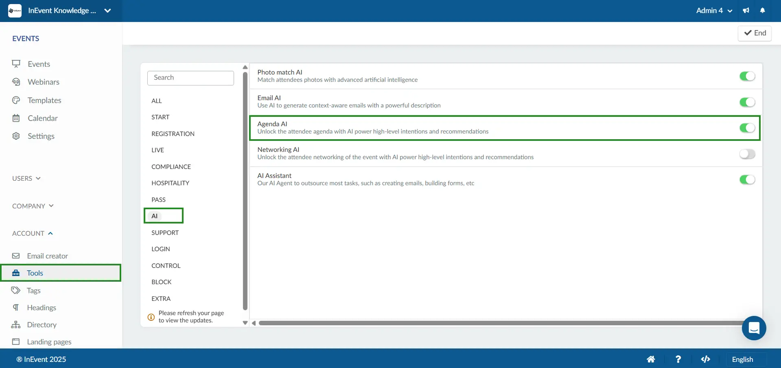Open the announcements megaphone icon
781x368 pixels.
[746, 11]
